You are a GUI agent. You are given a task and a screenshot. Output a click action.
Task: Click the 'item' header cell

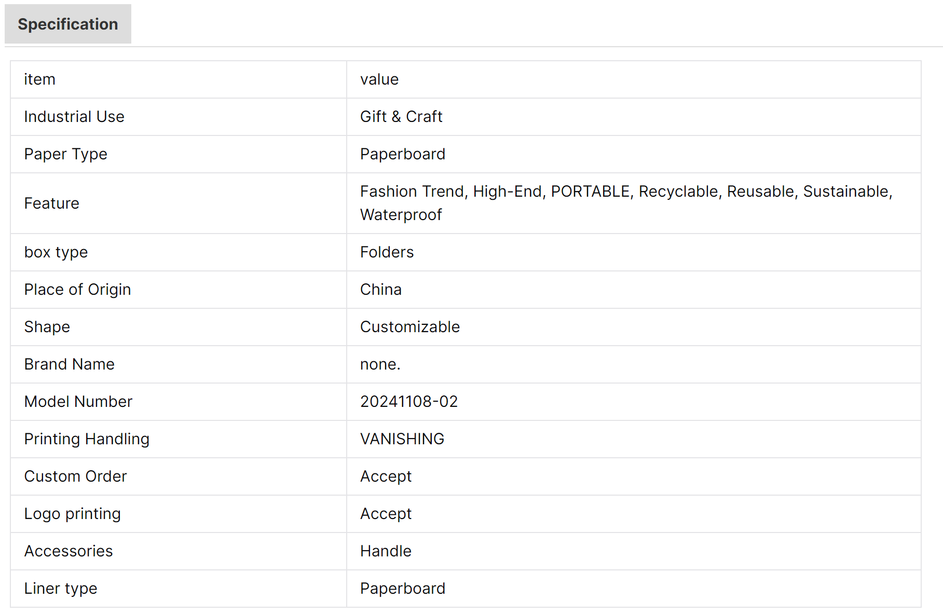tap(40, 79)
